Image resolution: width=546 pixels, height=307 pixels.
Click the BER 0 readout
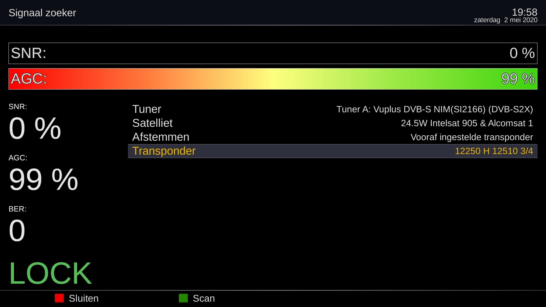click(x=17, y=230)
